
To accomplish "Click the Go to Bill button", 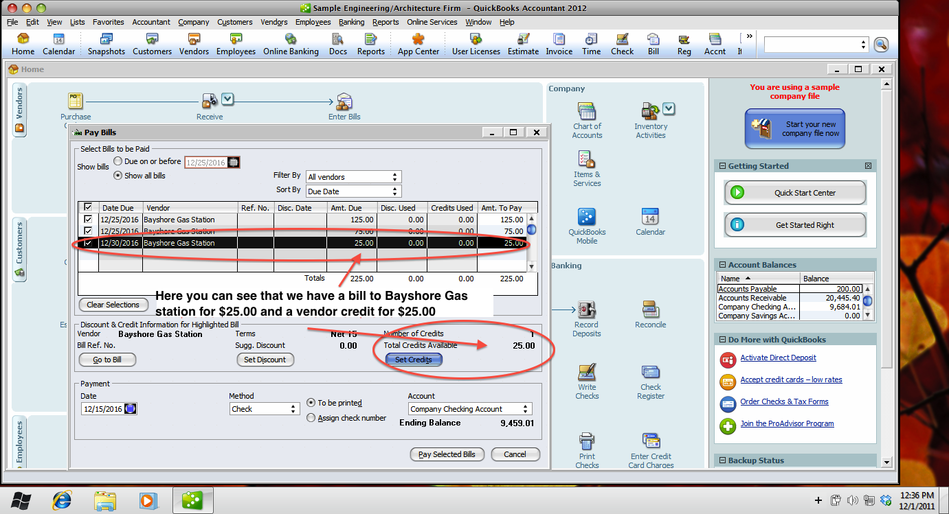I will 107,360.
